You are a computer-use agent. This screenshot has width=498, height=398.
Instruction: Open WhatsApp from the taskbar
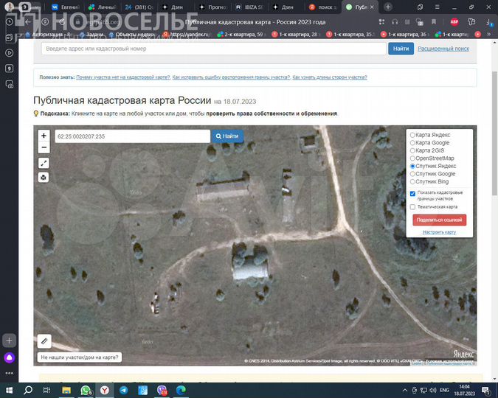pos(86,390)
